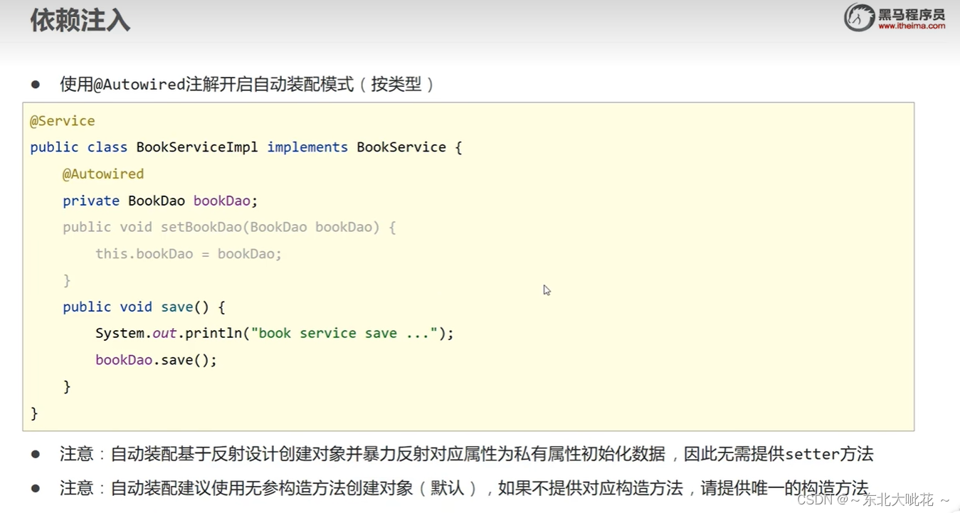Image resolution: width=960 pixels, height=513 pixels.
Task: Open the www.itheima.com link
Action: coord(912,26)
